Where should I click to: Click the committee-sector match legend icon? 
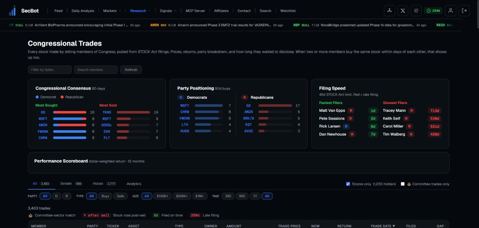click(x=30, y=215)
